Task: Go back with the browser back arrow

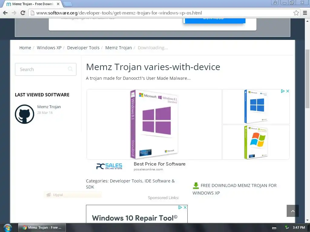Action: tap(5, 13)
